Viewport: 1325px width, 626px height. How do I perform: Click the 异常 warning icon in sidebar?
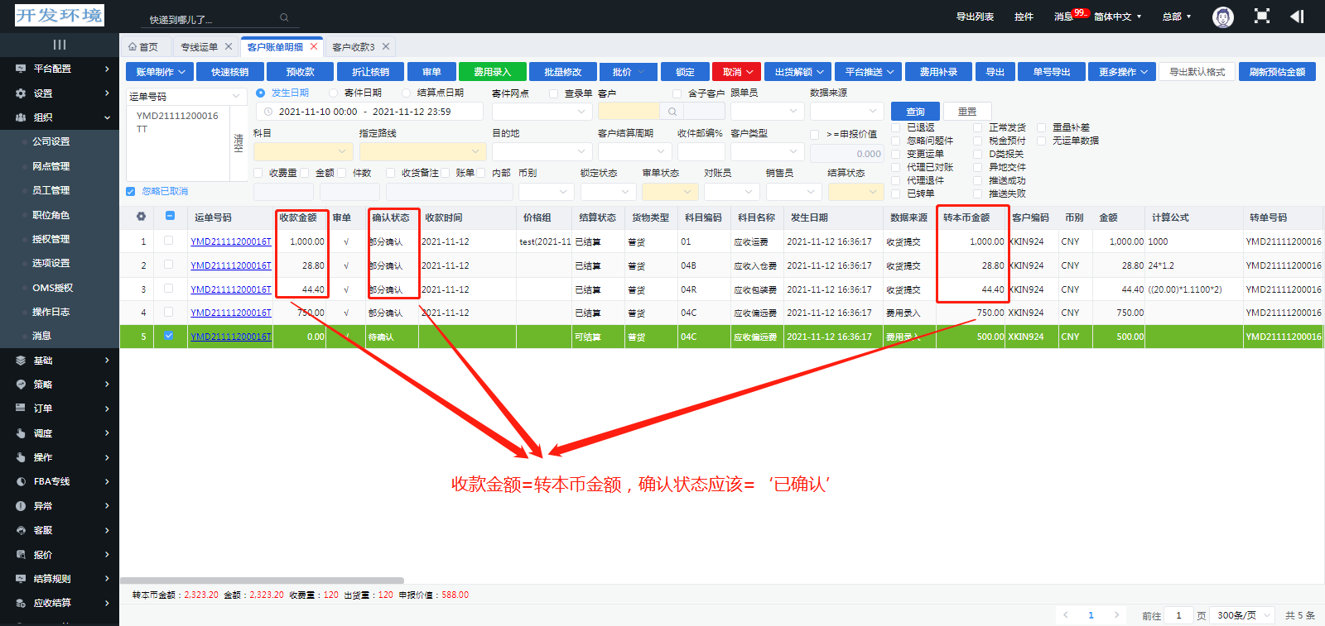(21, 506)
